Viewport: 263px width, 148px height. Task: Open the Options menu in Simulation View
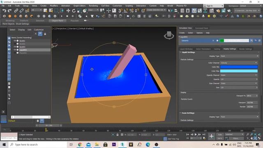[199, 33]
